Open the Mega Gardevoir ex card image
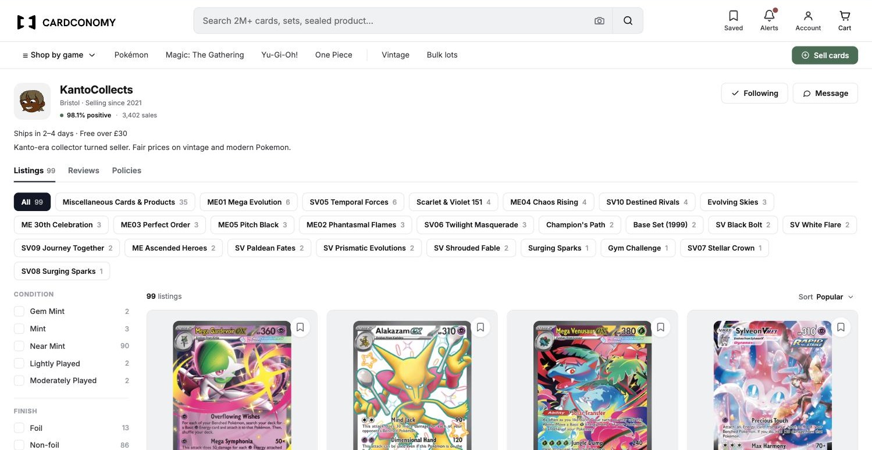 coord(232,385)
